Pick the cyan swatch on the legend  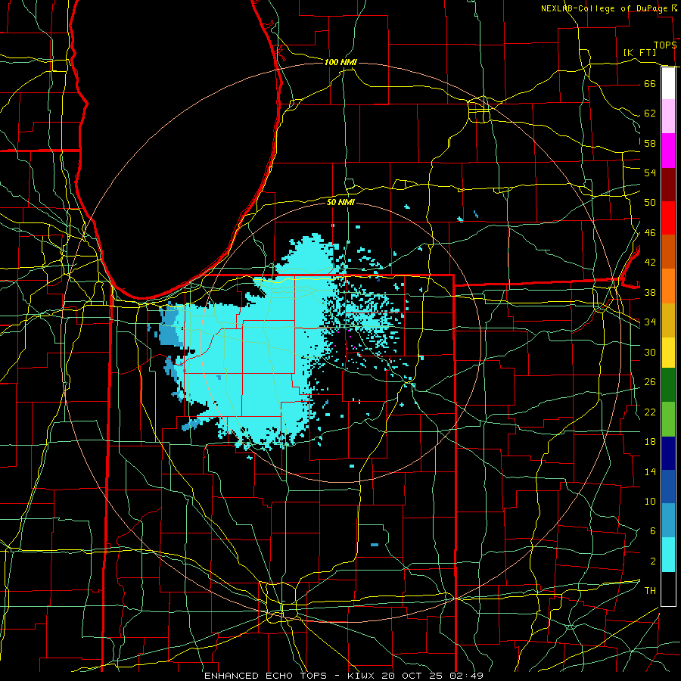point(668,555)
